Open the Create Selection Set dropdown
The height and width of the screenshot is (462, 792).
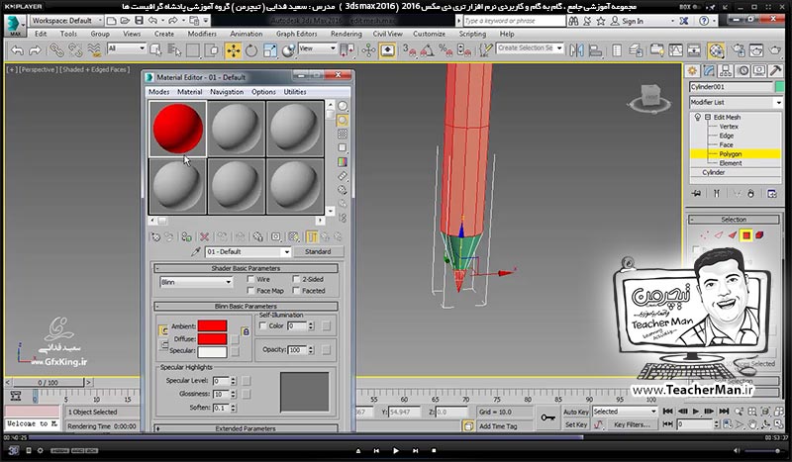[x=530, y=47]
